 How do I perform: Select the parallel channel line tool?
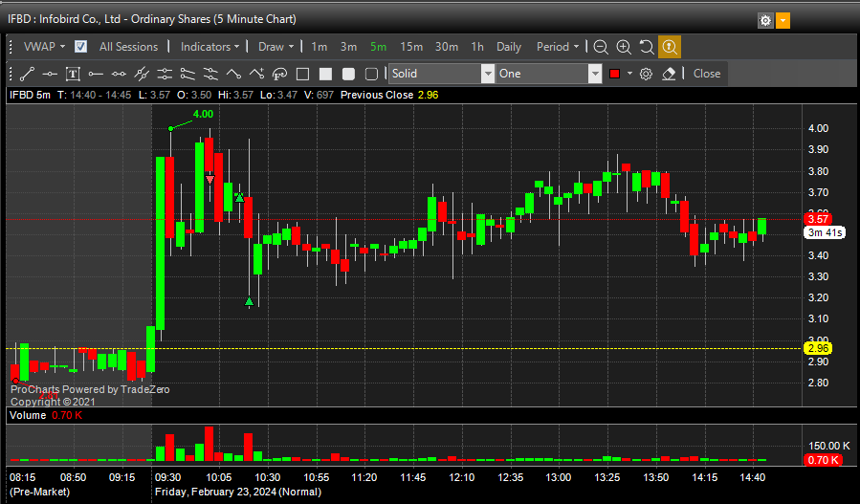(x=142, y=74)
